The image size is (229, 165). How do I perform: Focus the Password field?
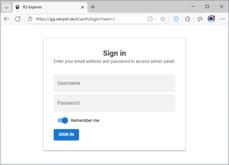coord(114,103)
